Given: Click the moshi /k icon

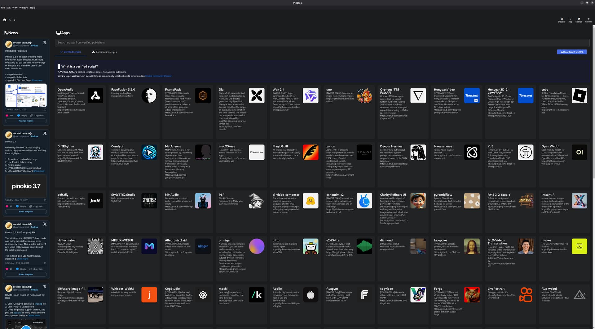Looking at the screenshot, I should point(257,295).
